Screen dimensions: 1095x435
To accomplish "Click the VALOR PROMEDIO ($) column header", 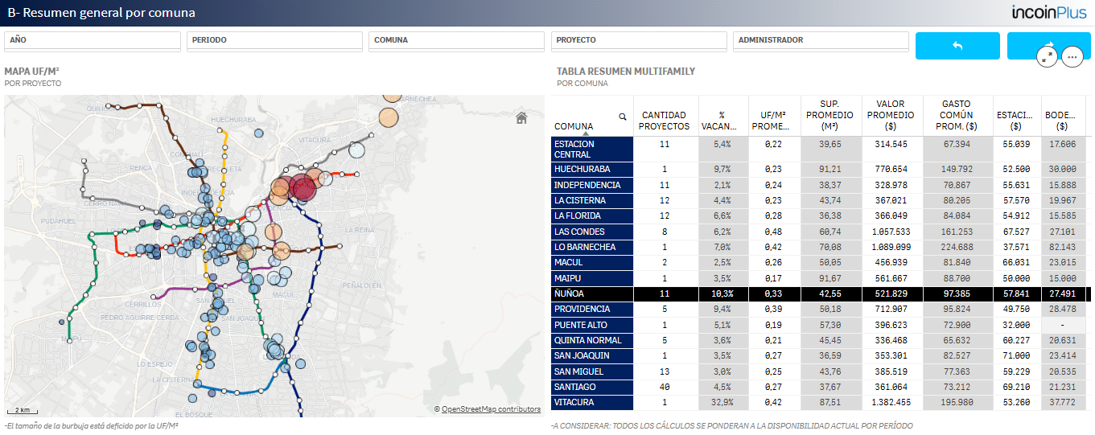I will pyautogui.click(x=891, y=115).
